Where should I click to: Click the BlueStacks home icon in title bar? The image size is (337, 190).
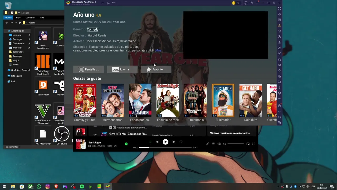click(108, 3)
